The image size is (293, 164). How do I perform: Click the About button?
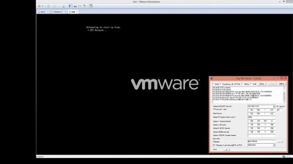[262, 84]
